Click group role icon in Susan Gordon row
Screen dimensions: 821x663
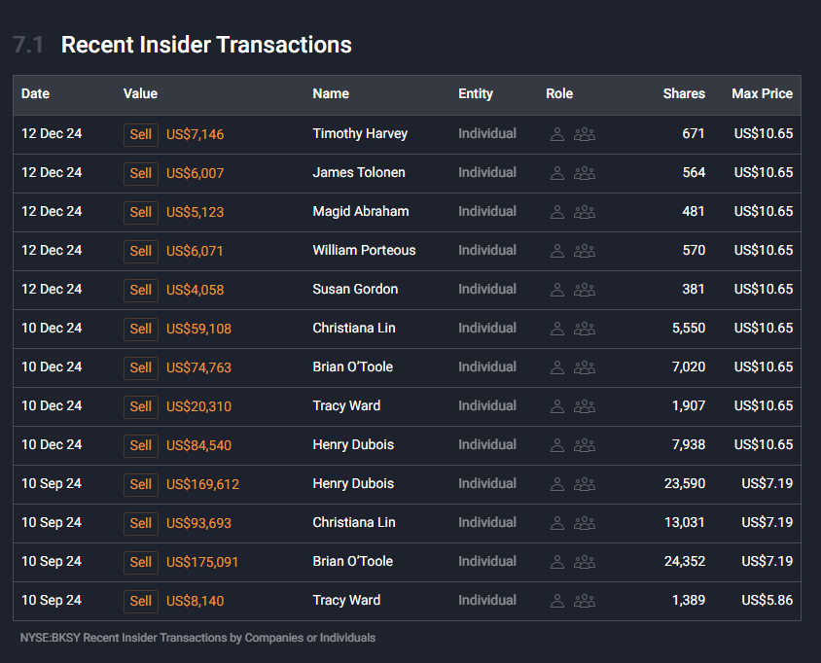(585, 290)
